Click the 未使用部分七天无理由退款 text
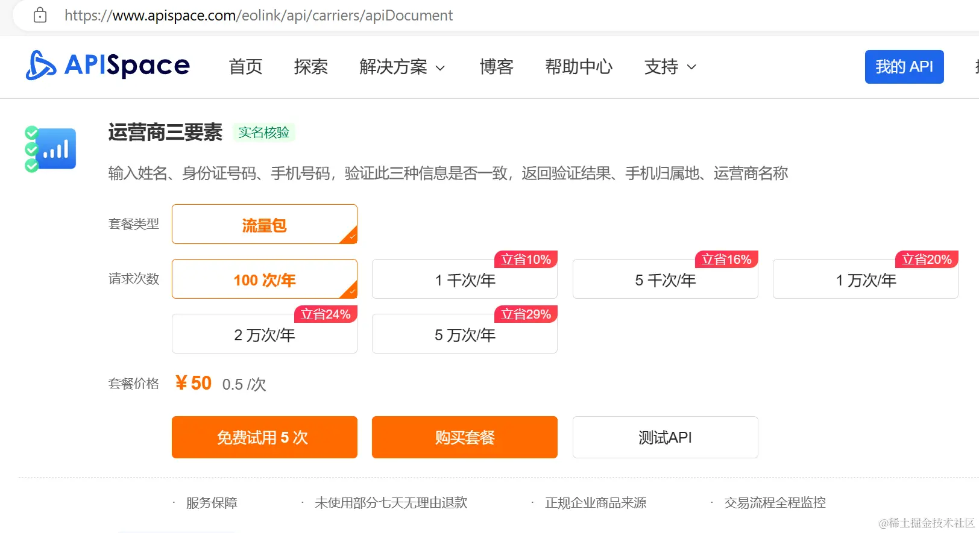Viewport: 979px width, 533px height. (391, 503)
